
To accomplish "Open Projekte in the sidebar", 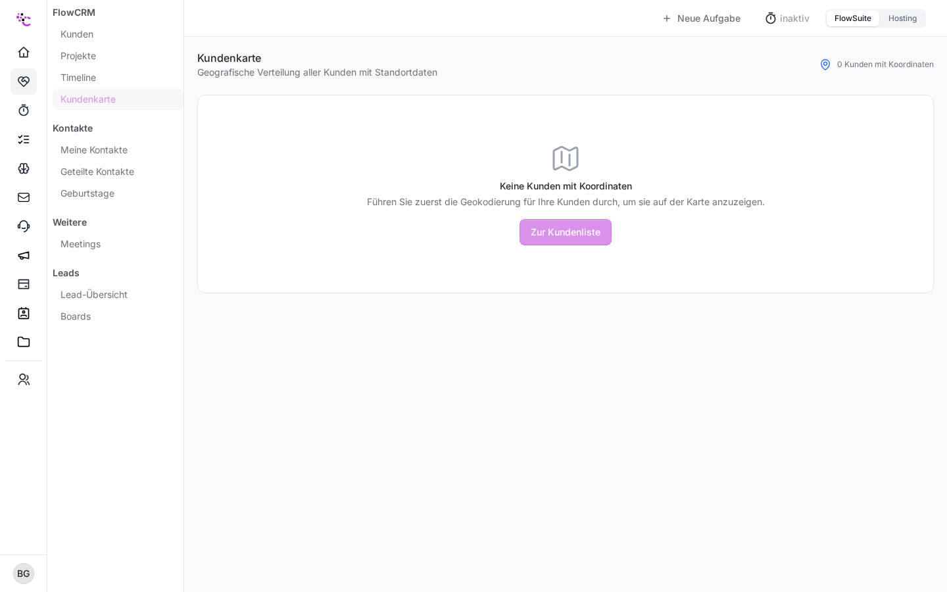I will [118, 56].
